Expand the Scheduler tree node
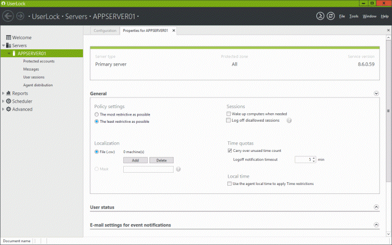The height and width of the screenshot is (245, 392). [x=3, y=101]
